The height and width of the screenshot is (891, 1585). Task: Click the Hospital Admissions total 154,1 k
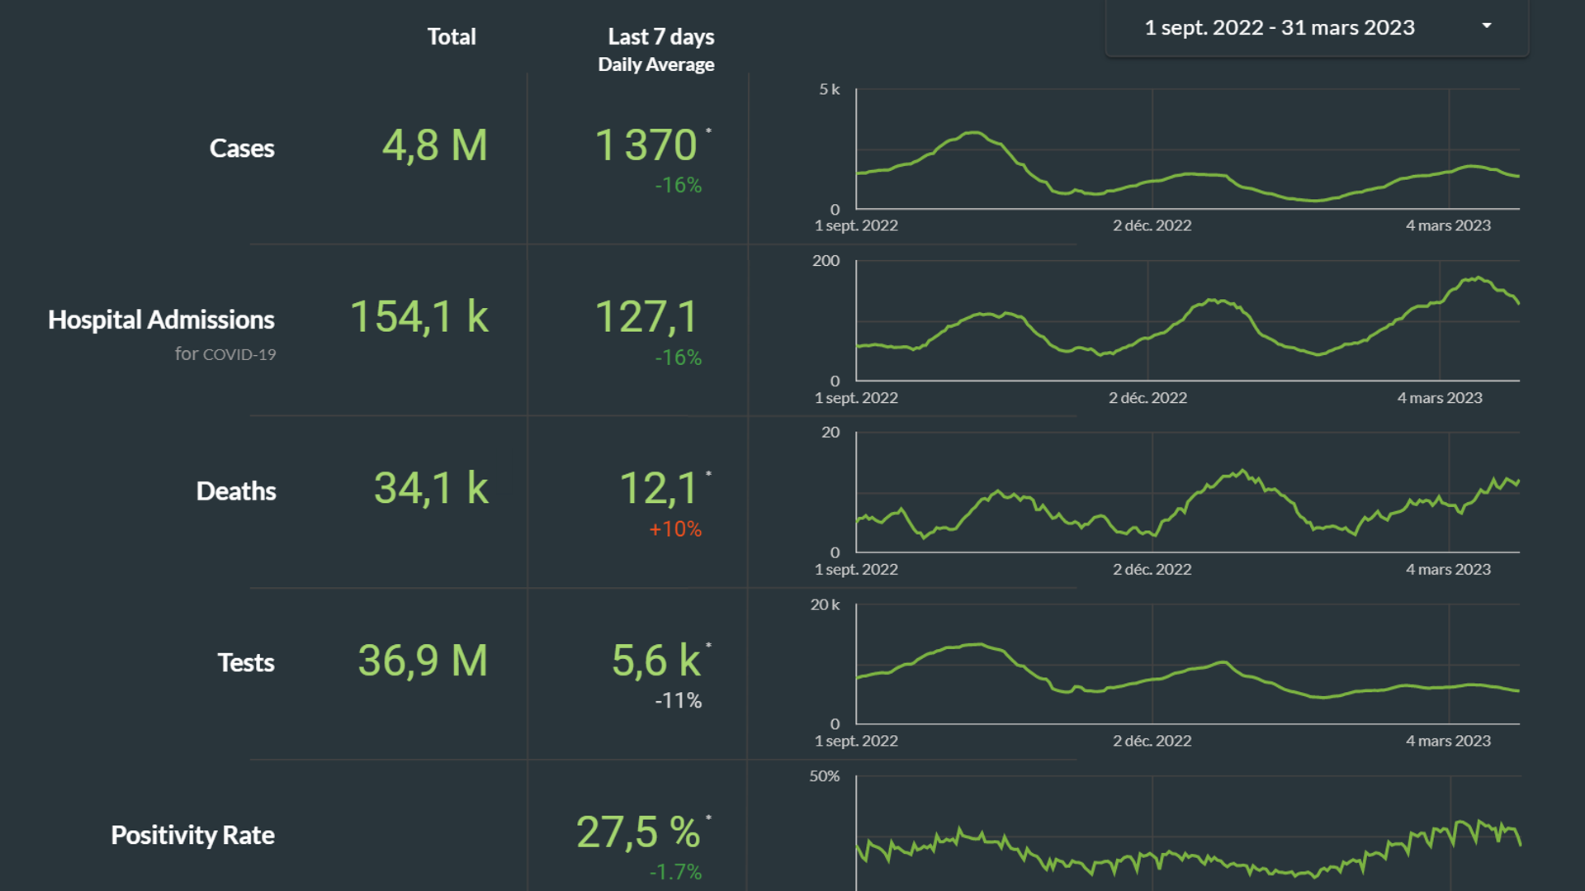point(419,317)
